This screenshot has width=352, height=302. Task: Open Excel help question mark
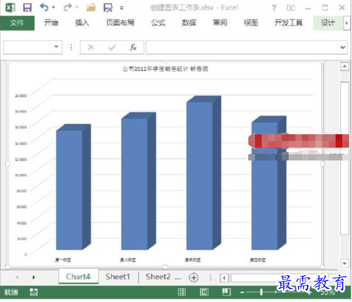coord(274,8)
